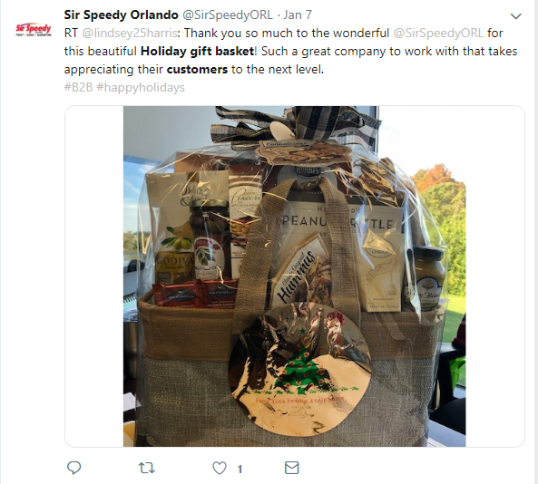
Task: Click the bold Holiday gift basket text
Action: pyautogui.click(x=197, y=52)
